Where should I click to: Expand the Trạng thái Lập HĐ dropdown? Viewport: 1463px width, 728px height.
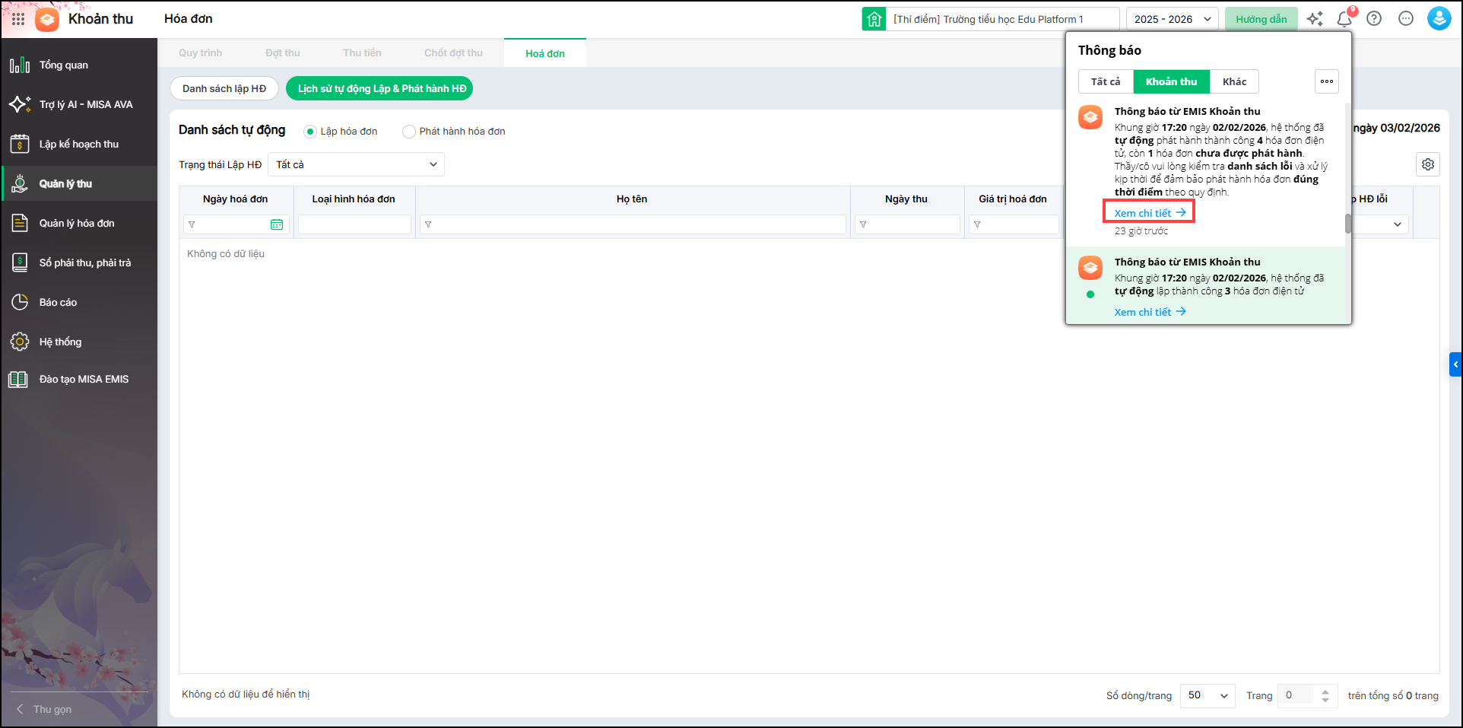356,164
